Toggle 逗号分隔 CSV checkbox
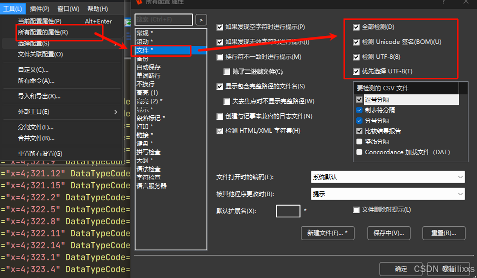Viewport: 477px width, 278px height. 359,100
